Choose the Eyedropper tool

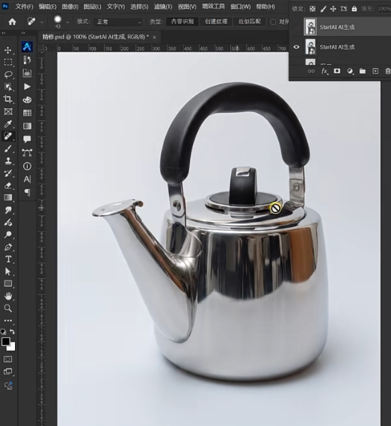pyautogui.click(x=8, y=124)
